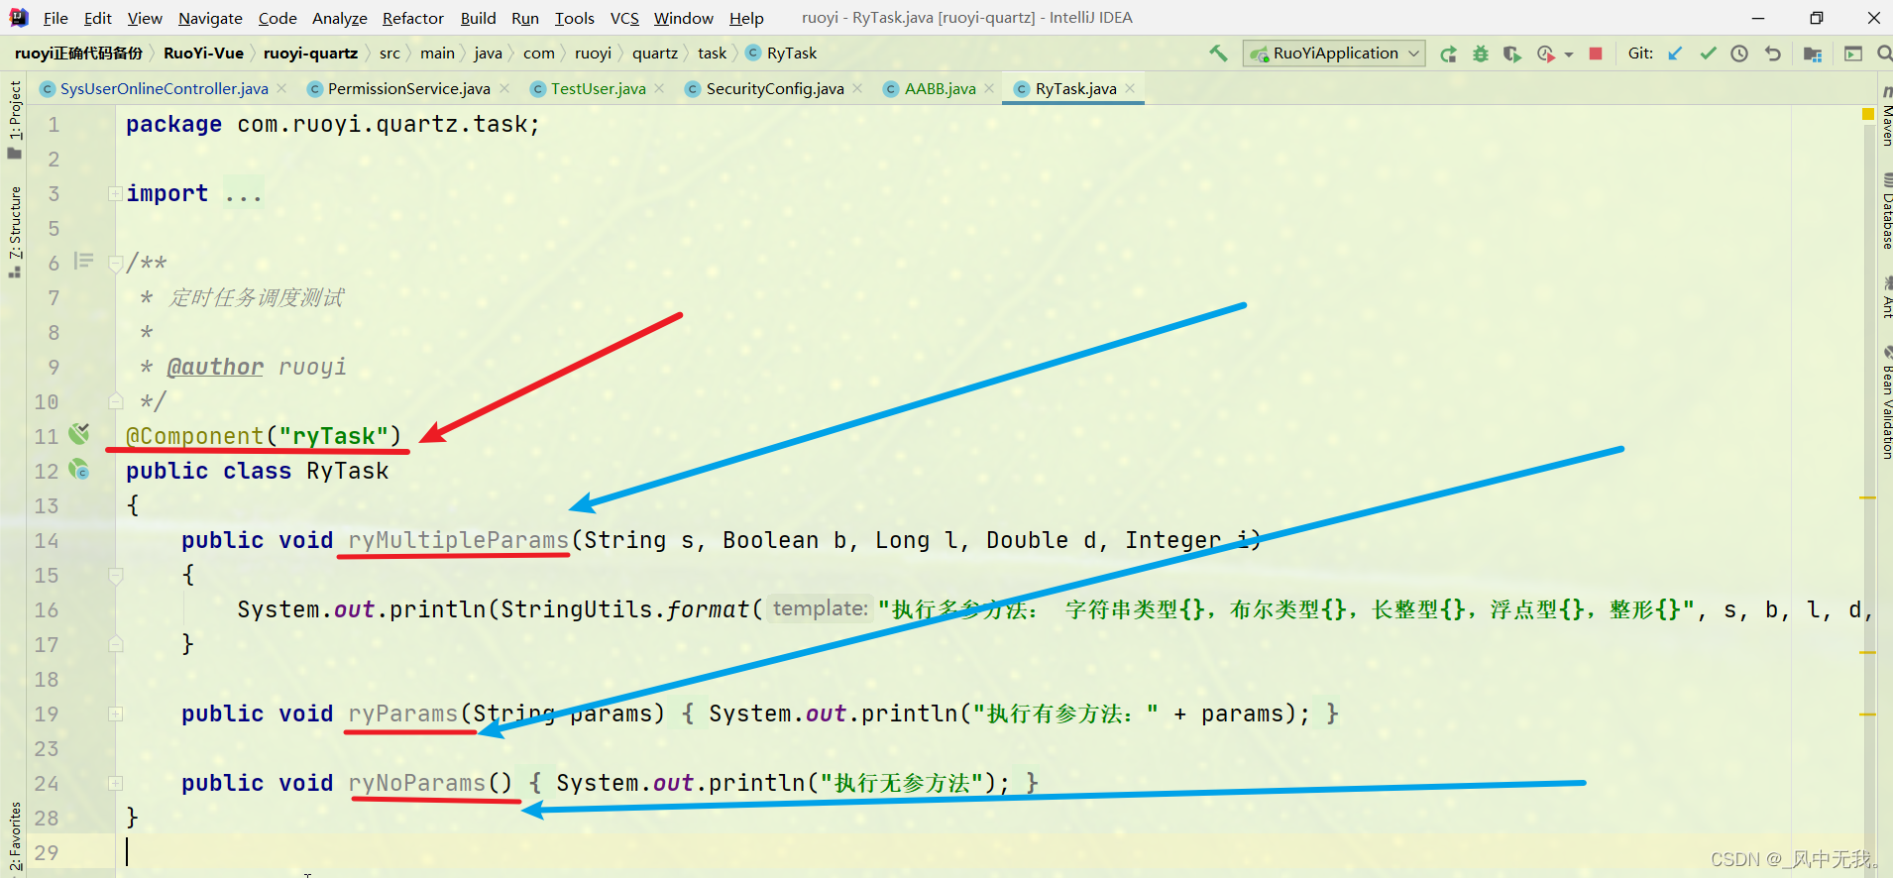Collapse the ryMultipleParams method body
This screenshot has width=1893, height=878.
[x=116, y=576]
